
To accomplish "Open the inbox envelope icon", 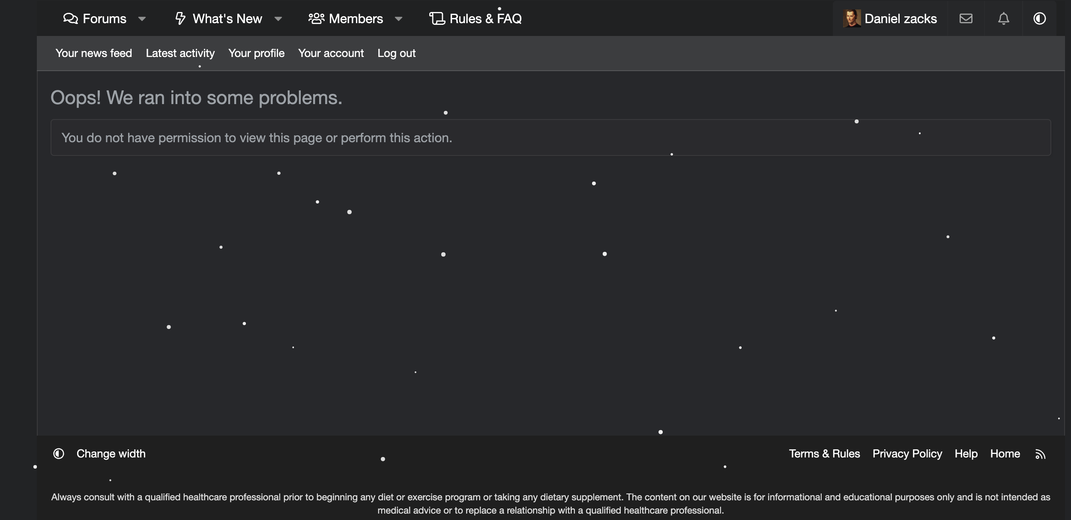I will pos(966,18).
